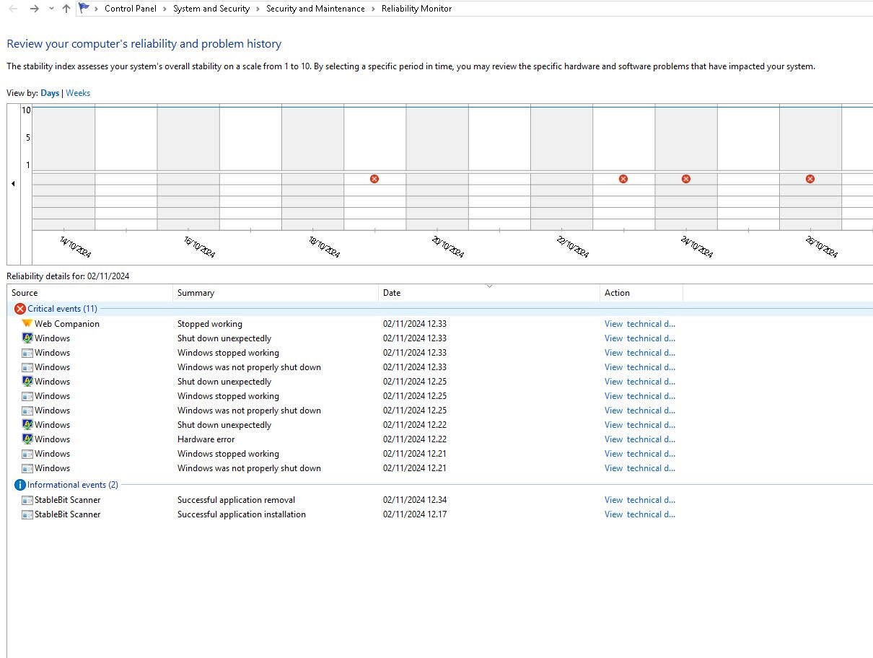View technical details for Shut down unexpectedly 12.22
Screen dimensions: 873x658
pos(640,425)
